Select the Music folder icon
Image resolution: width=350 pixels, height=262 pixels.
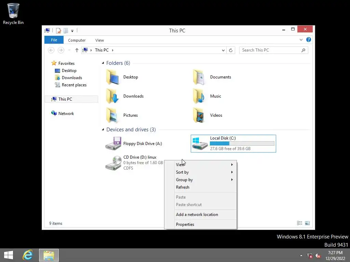pyautogui.click(x=199, y=96)
